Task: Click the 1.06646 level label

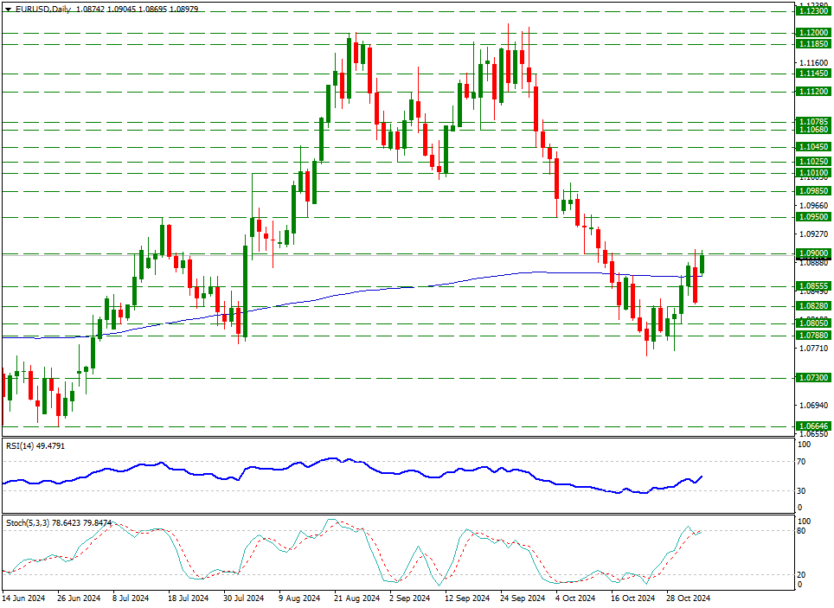Action: [814, 426]
